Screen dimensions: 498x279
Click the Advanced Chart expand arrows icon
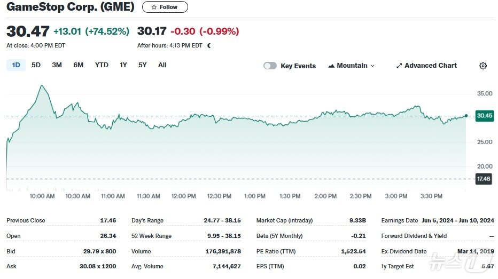click(399, 66)
